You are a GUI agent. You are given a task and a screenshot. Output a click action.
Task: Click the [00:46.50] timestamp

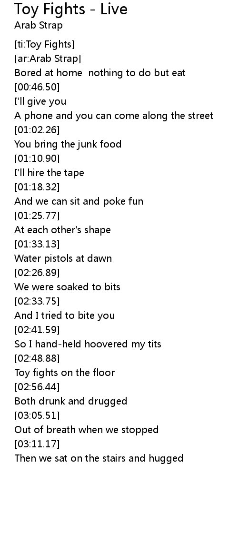(37, 87)
